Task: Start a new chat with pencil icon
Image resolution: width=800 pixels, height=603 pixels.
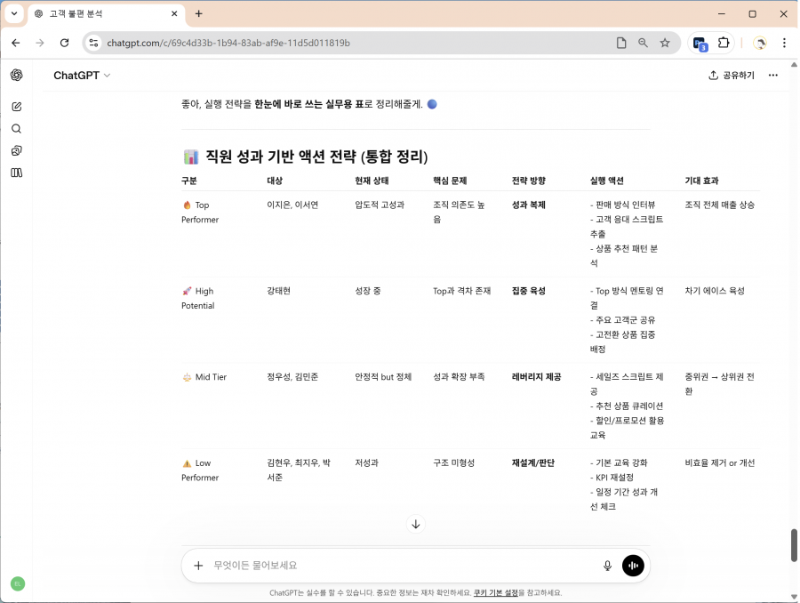Action: tap(17, 107)
